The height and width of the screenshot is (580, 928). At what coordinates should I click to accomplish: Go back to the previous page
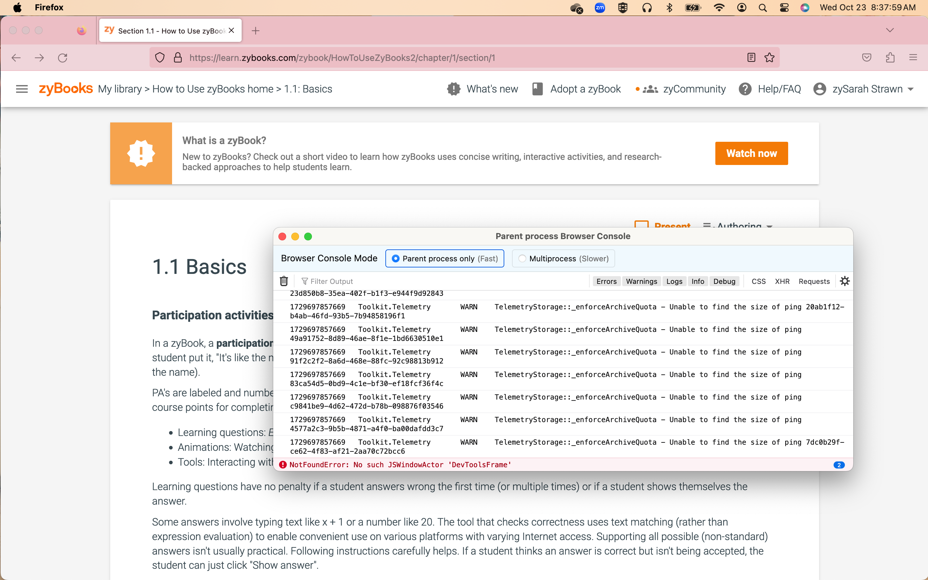coord(16,58)
